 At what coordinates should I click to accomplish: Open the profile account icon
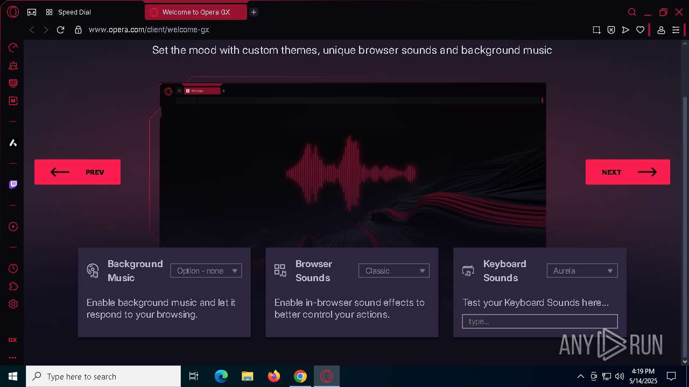pyautogui.click(x=662, y=30)
